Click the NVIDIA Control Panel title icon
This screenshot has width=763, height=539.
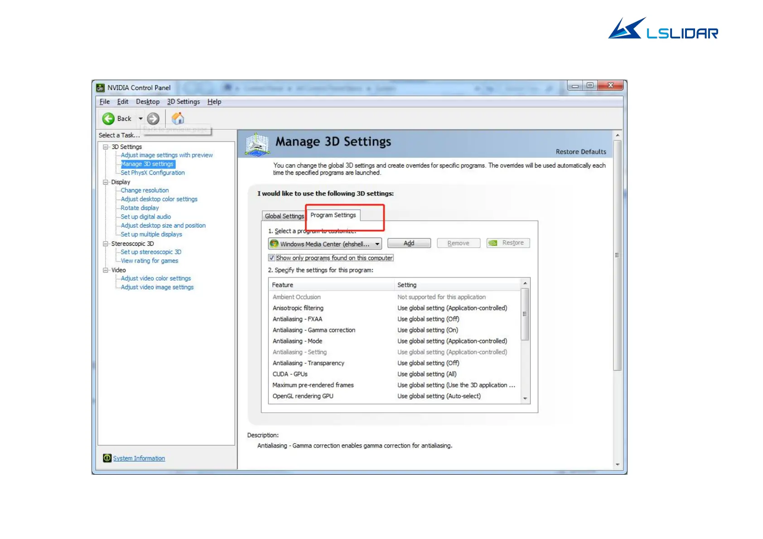[101, 88]
